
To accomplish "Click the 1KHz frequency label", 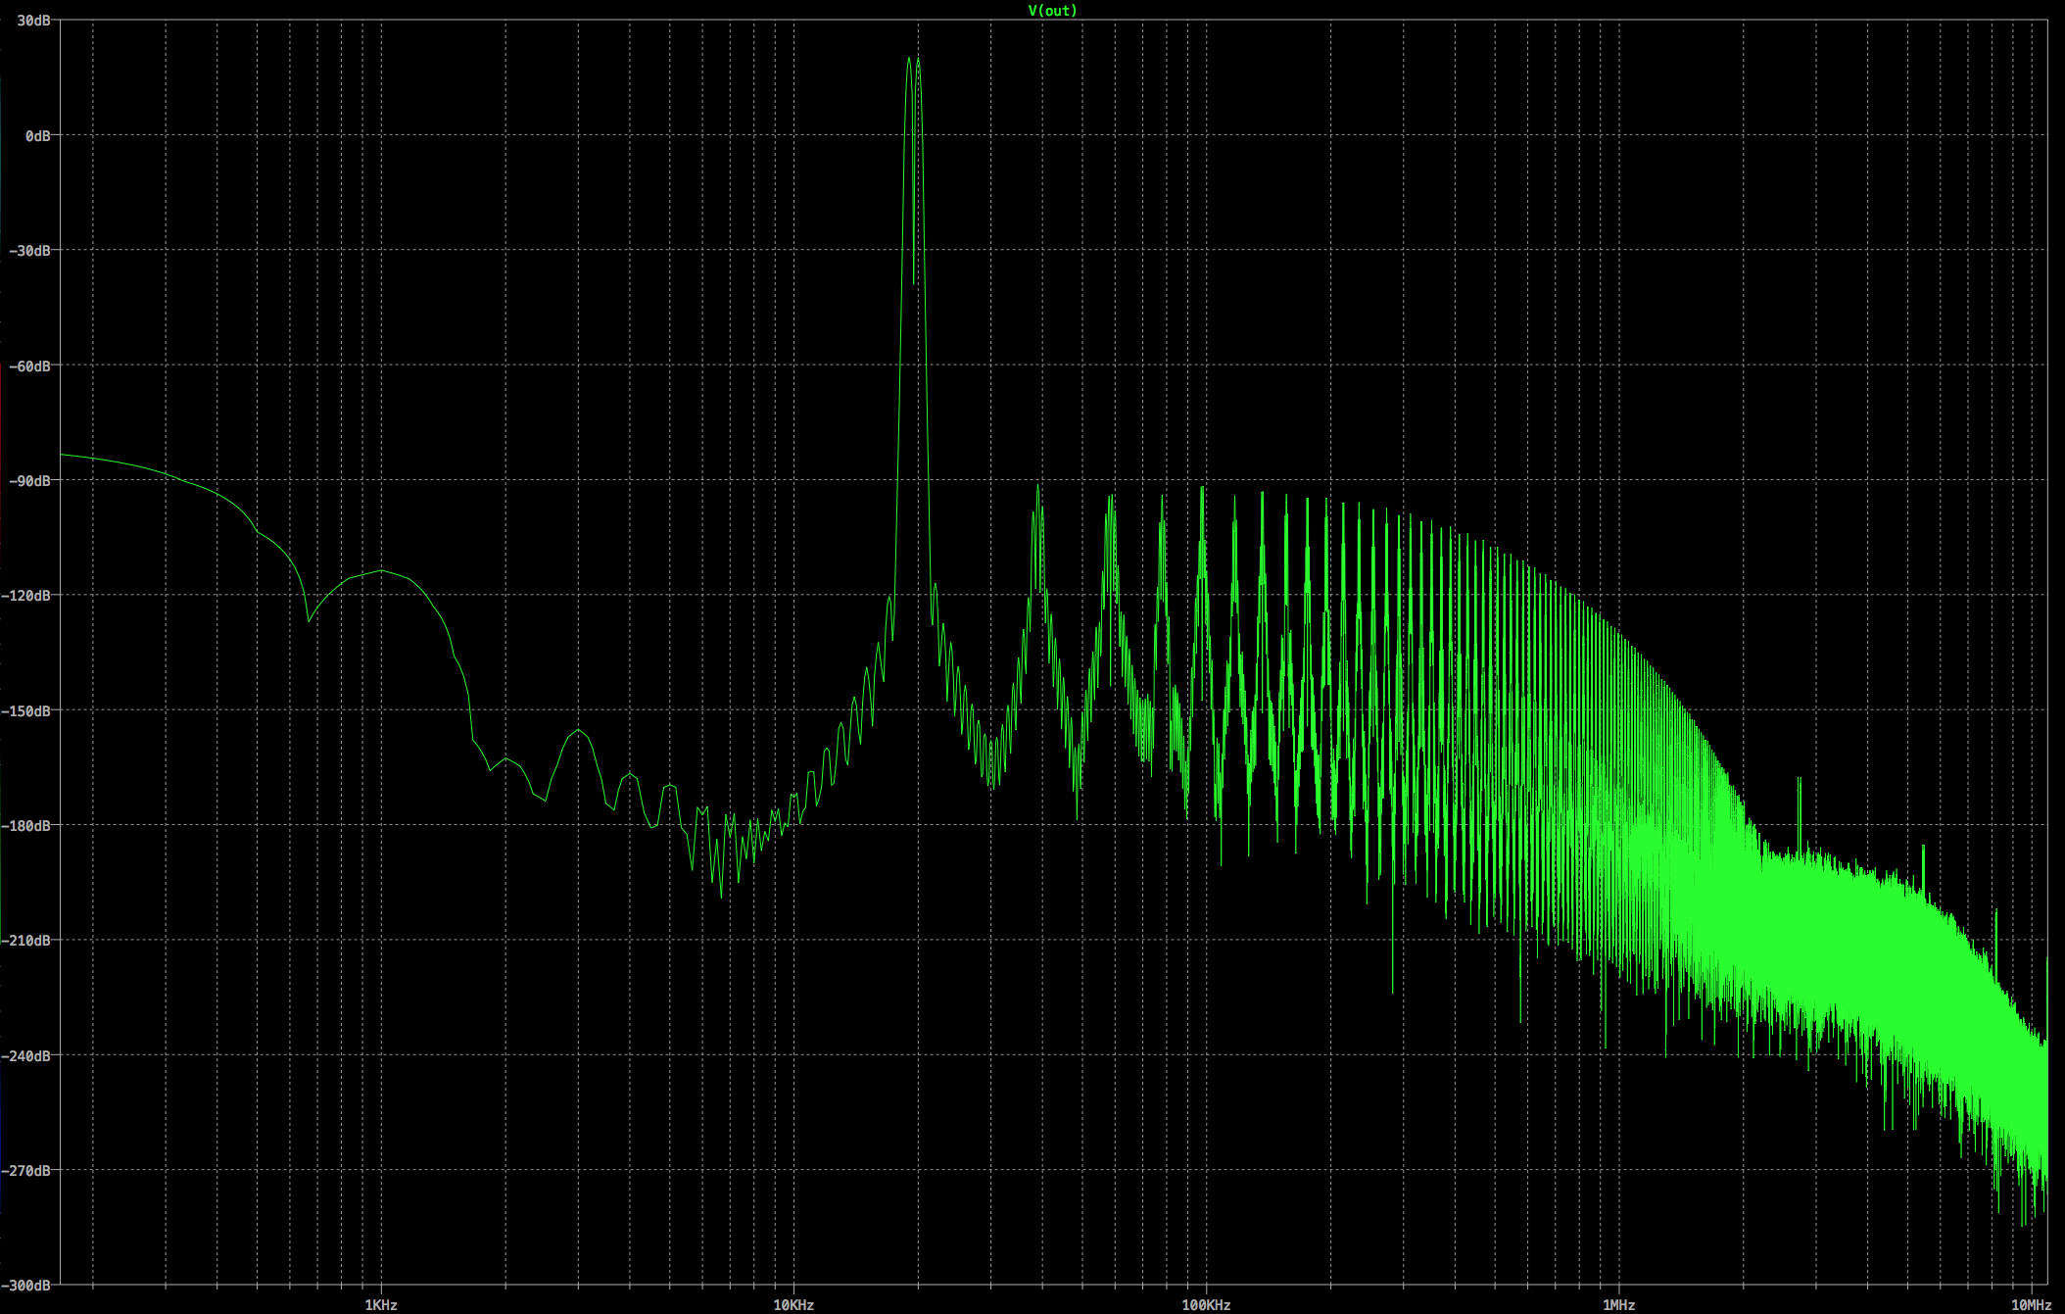I will point(381,1305).
